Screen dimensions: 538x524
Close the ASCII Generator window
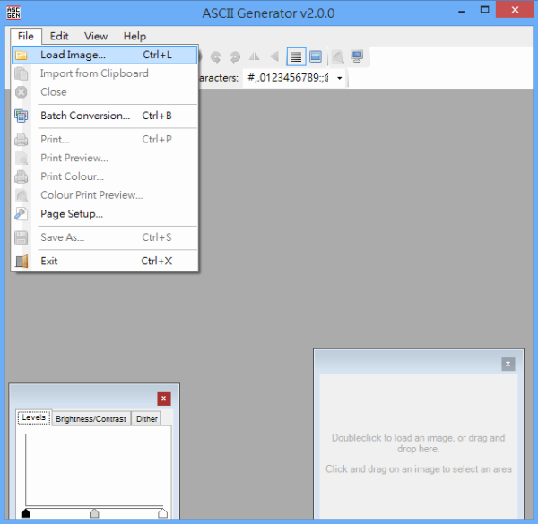515,10
